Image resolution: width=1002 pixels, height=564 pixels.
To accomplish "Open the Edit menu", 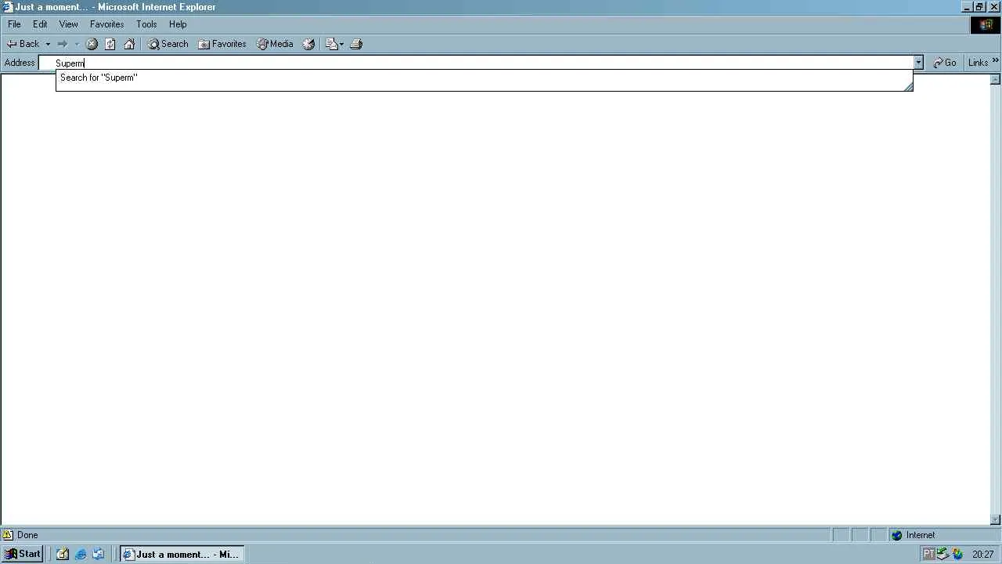I will [x=40, y=24].
